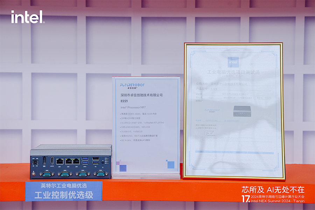Click the Intel Processor N97 line

click(x=133, y=107)
